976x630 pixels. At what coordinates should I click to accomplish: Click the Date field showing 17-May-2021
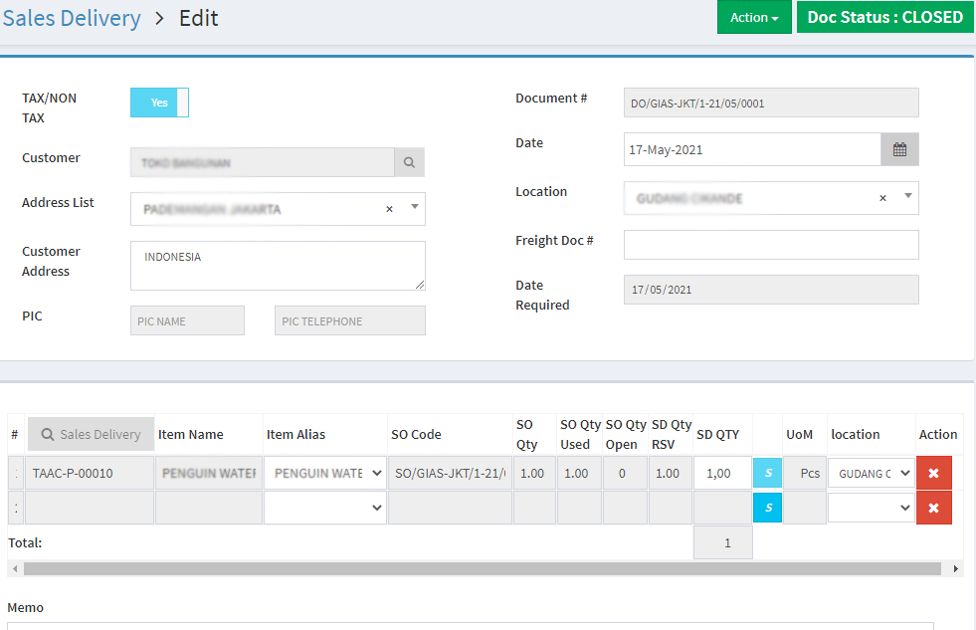coord(752,149)
